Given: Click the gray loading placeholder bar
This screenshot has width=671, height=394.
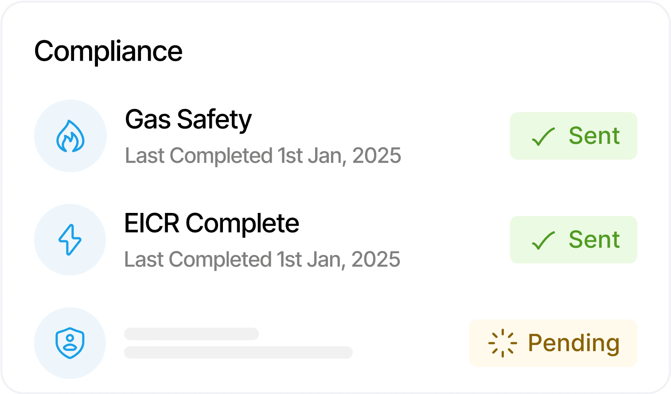Looking at the screenshot, I should (191, 334).
